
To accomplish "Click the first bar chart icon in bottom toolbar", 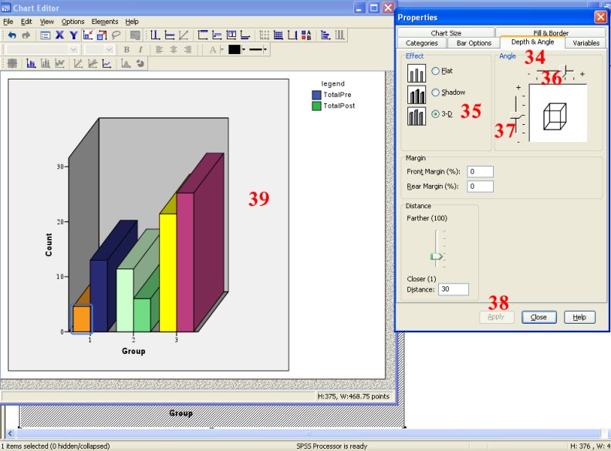I will click(31, 63).
